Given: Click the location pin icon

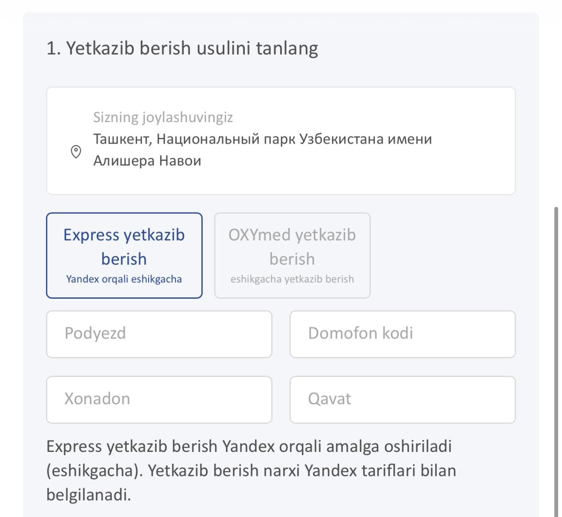Looking at the screenshot, I should 76,151.
